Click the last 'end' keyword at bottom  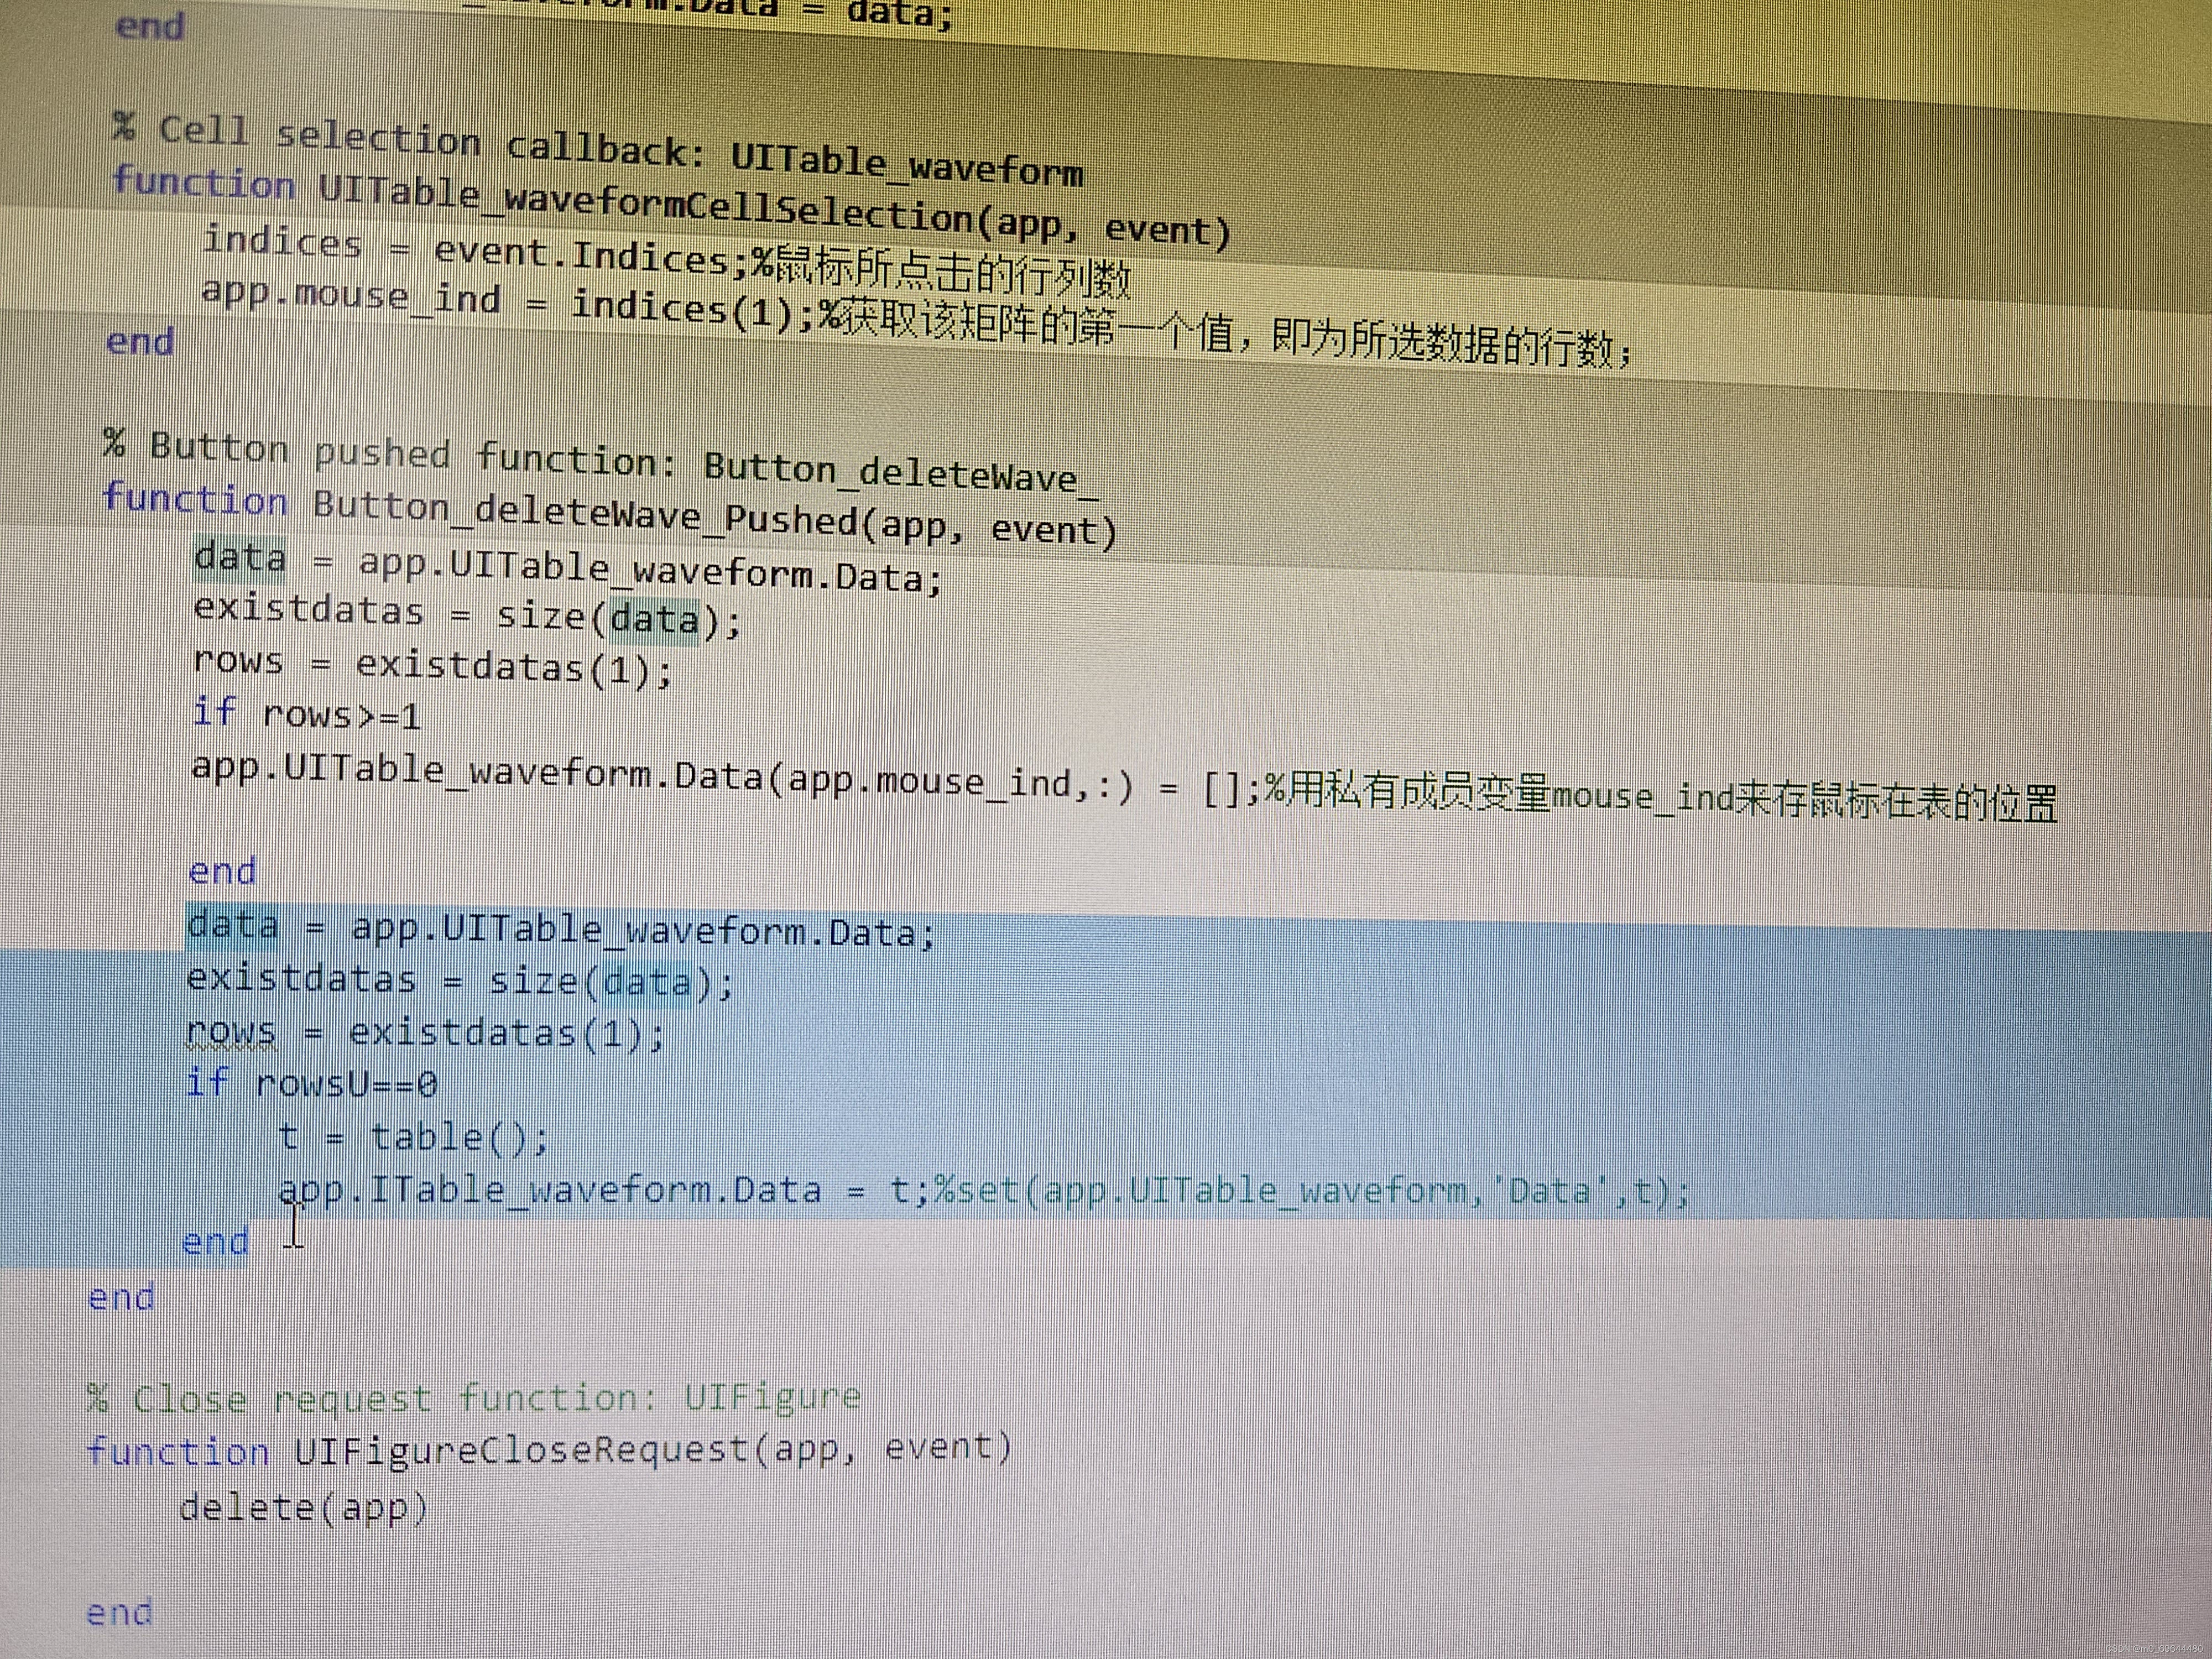click(120, 1612)
